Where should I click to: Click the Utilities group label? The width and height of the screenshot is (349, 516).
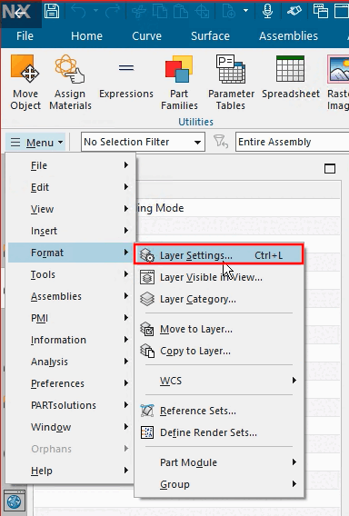coord(195,122)
